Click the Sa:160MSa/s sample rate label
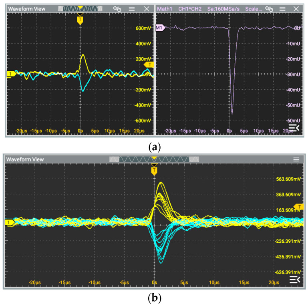This screenshot has width=308, height=306. [x=223, y=9]
